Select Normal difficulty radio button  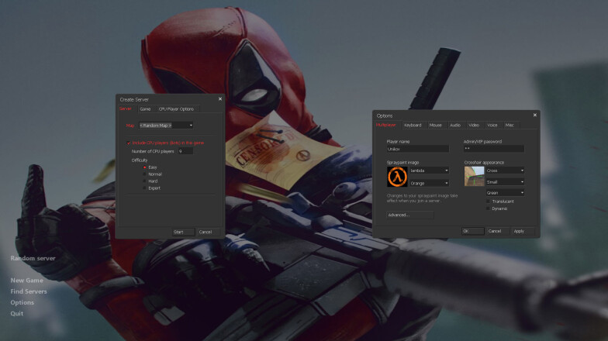pyautogui.click(x=144, y=174)
